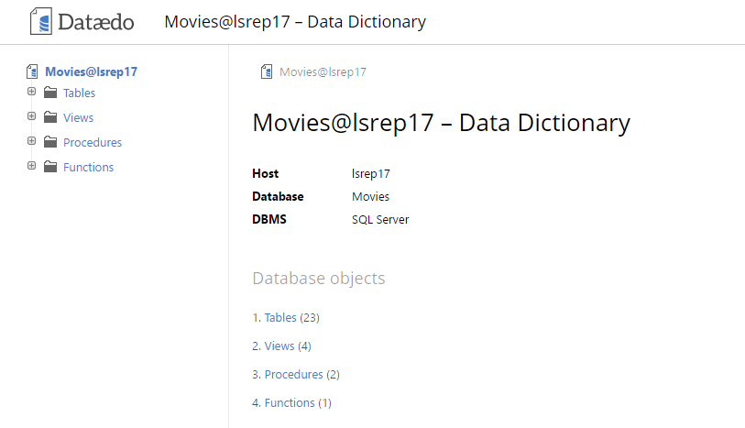Viewport: 745px width, 428px height.
Task: Click the Procedures folder icon in sidebar
Action: (x=49, y=142)
